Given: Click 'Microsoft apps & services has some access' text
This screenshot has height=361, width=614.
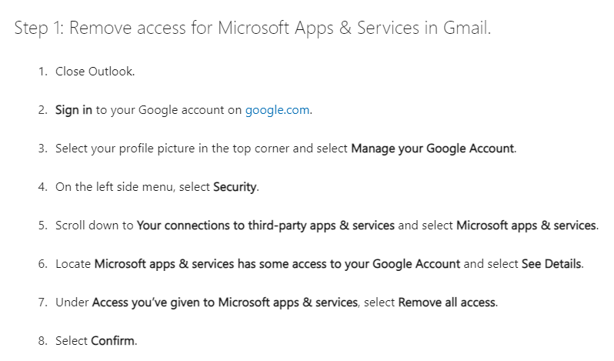Looking at the screenshot, I should [x=277, y=264].
